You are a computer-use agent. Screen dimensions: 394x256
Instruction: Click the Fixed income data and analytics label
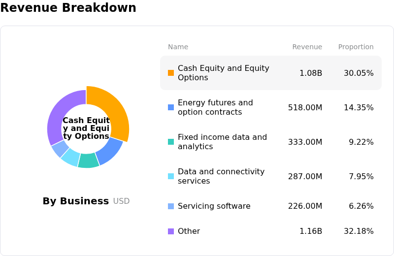point(223,142)
